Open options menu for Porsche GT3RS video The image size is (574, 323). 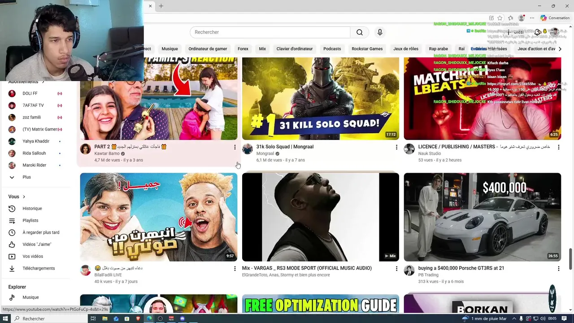(558, 269)
